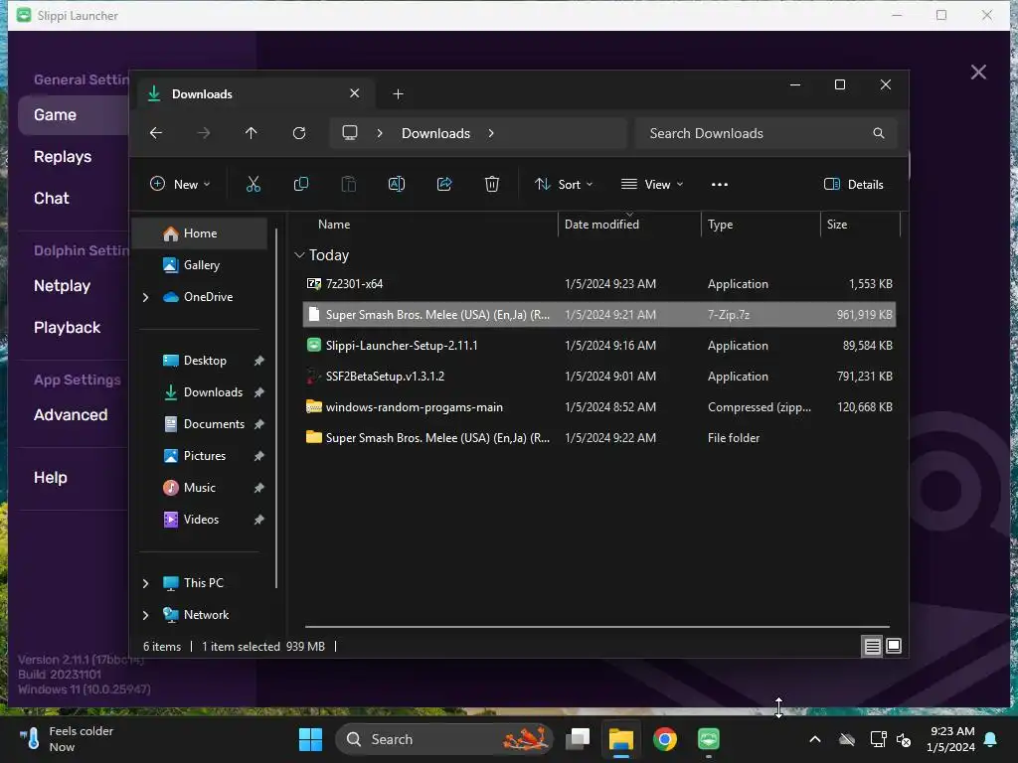Open the New dropdown menu

tap(180, 184)
